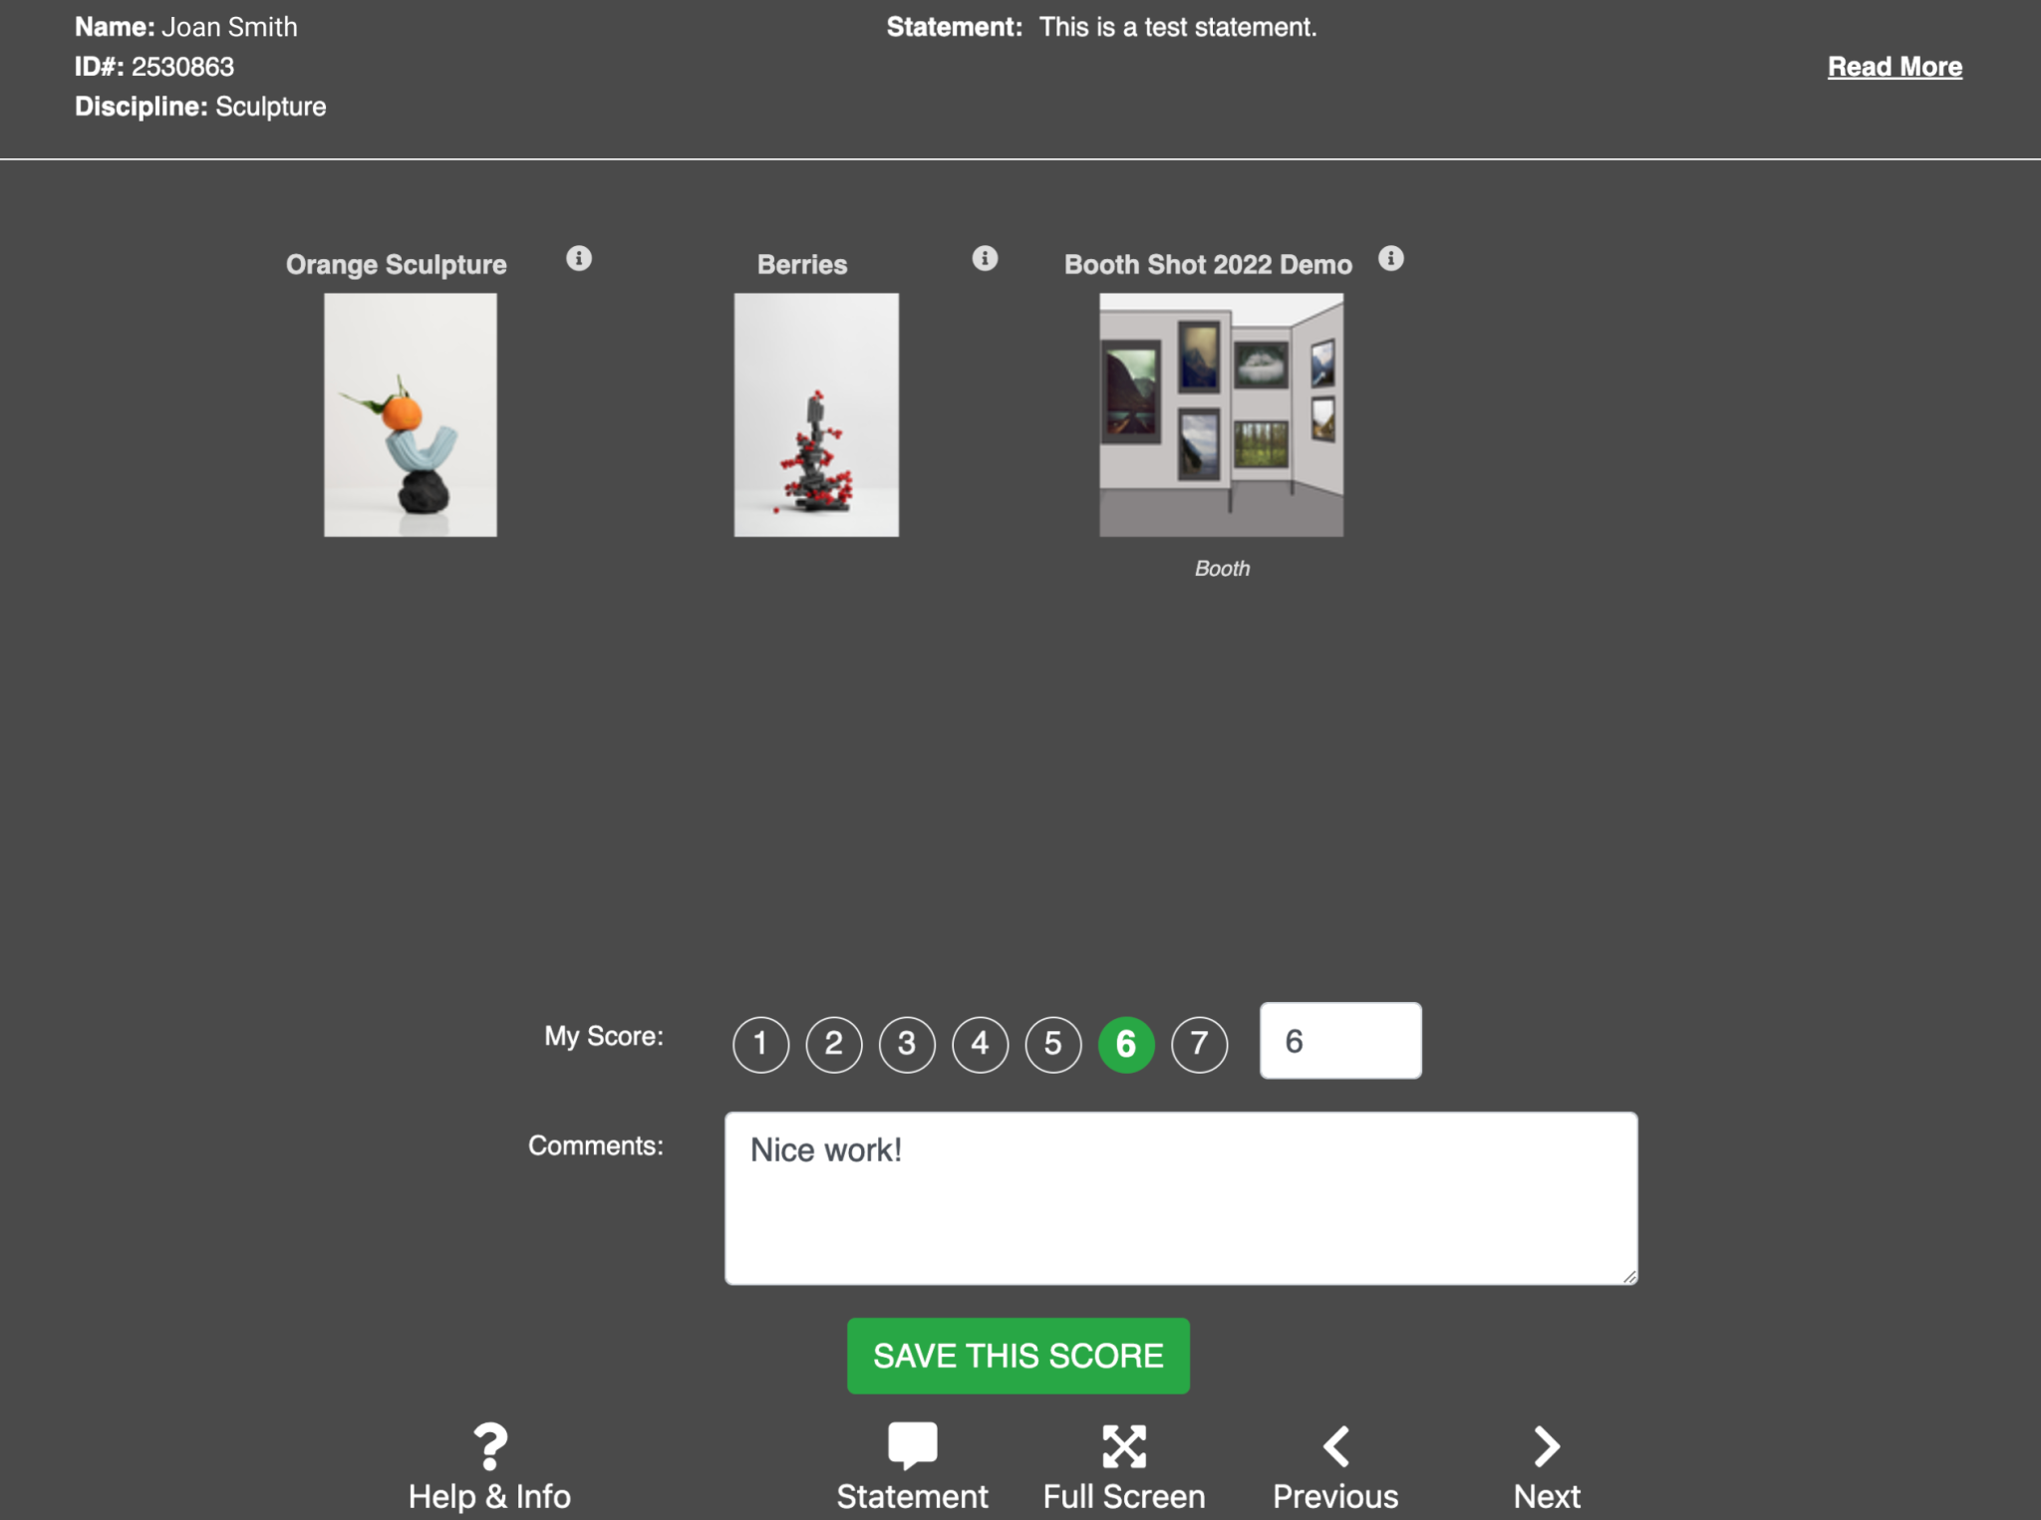Open info for Orange Sculpture artwork
Screen dimensions: 2041x1520
point(578,258)
